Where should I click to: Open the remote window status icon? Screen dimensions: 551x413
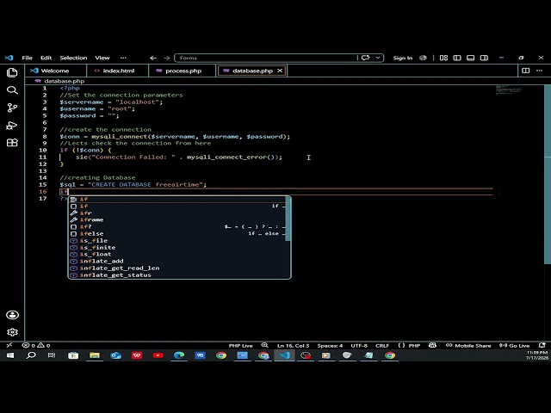click(9, 345)
